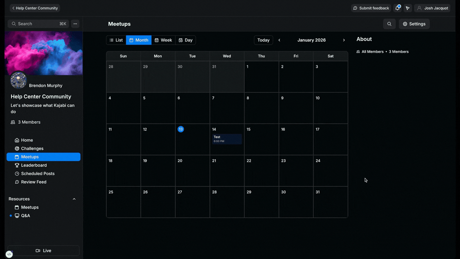Screen dimensions: 460x259
Task: Select the Month tab
Action: (x=139, y=40)
